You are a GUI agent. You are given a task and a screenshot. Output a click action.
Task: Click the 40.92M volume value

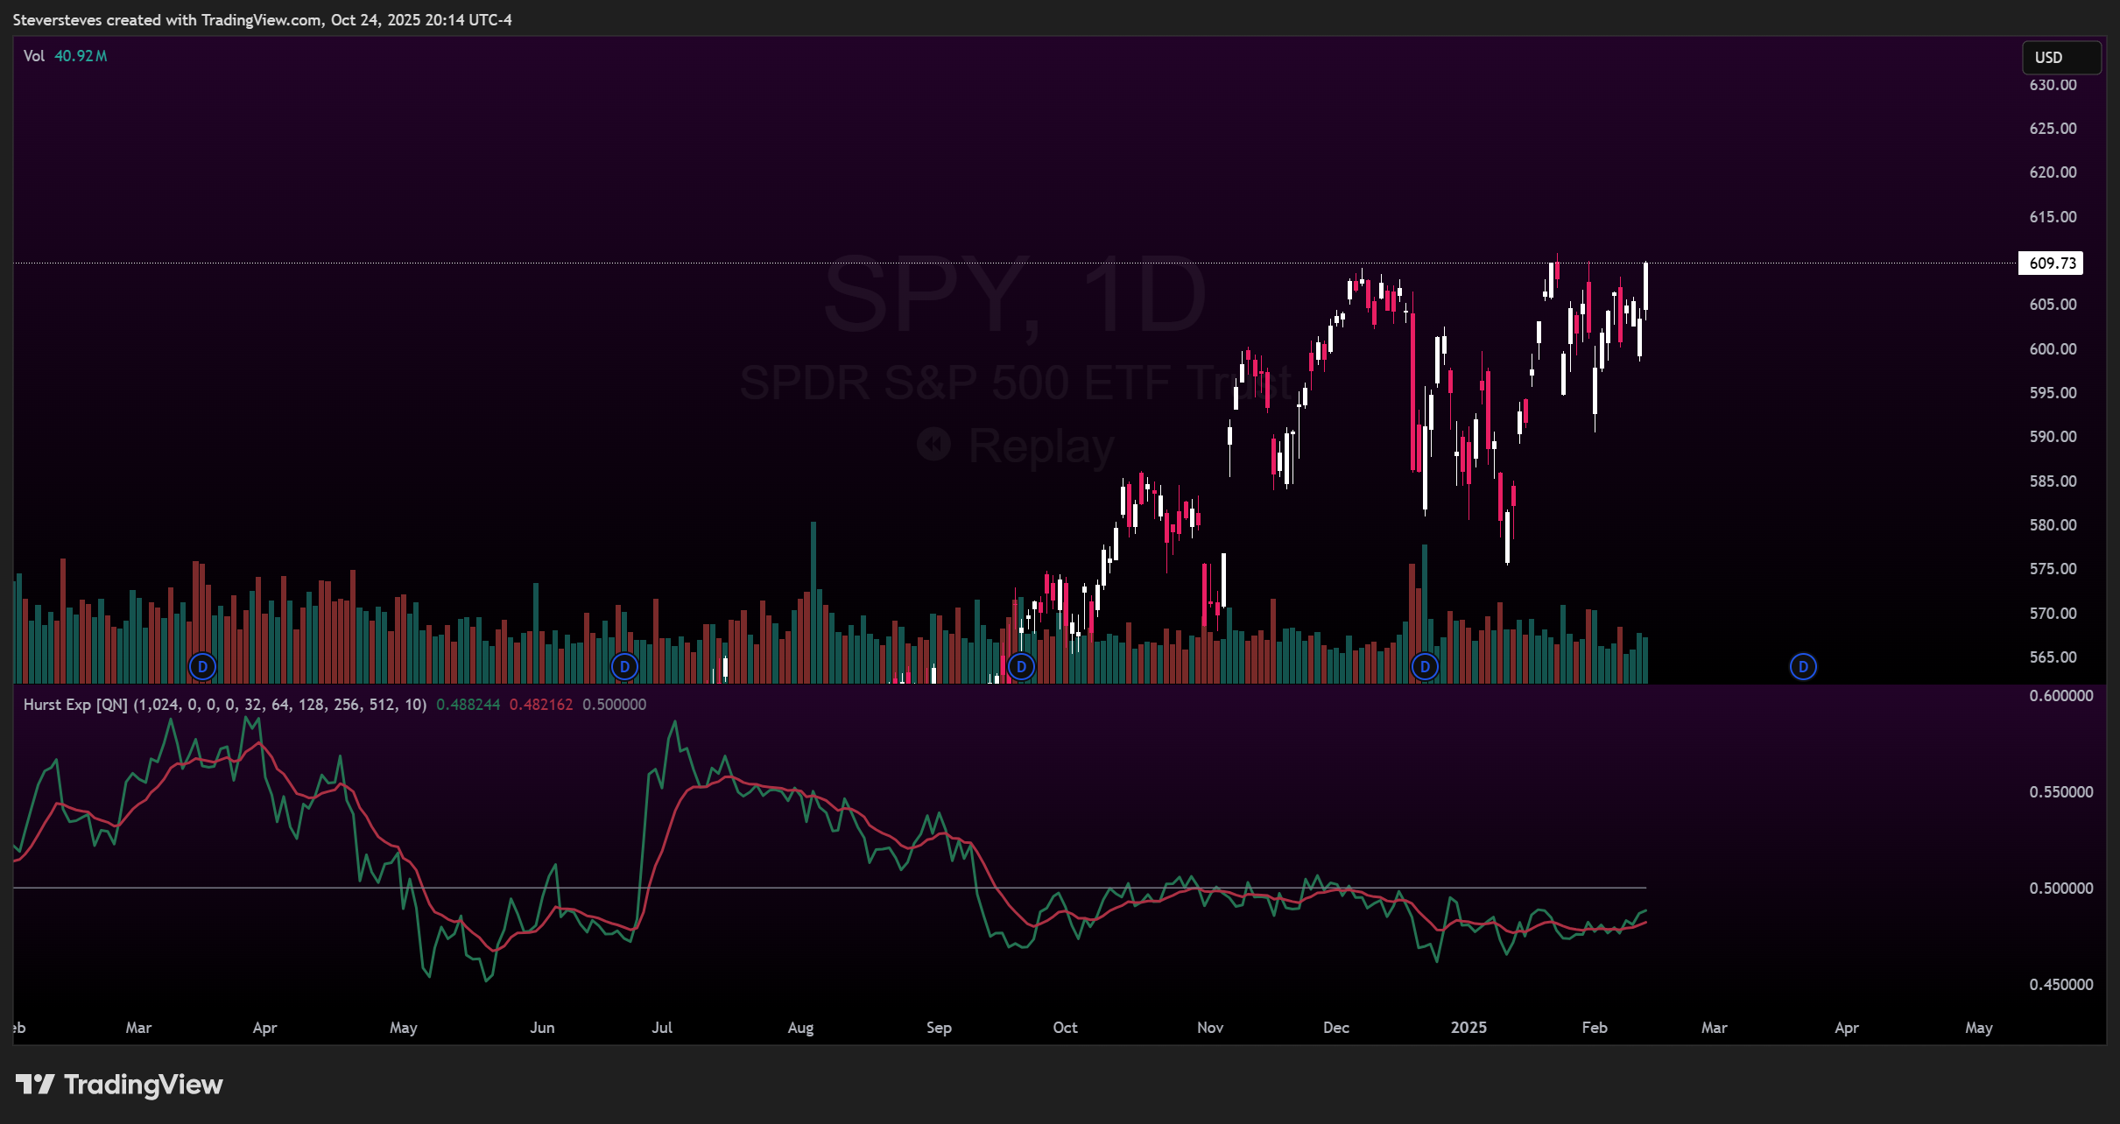(x=81, y=56)
